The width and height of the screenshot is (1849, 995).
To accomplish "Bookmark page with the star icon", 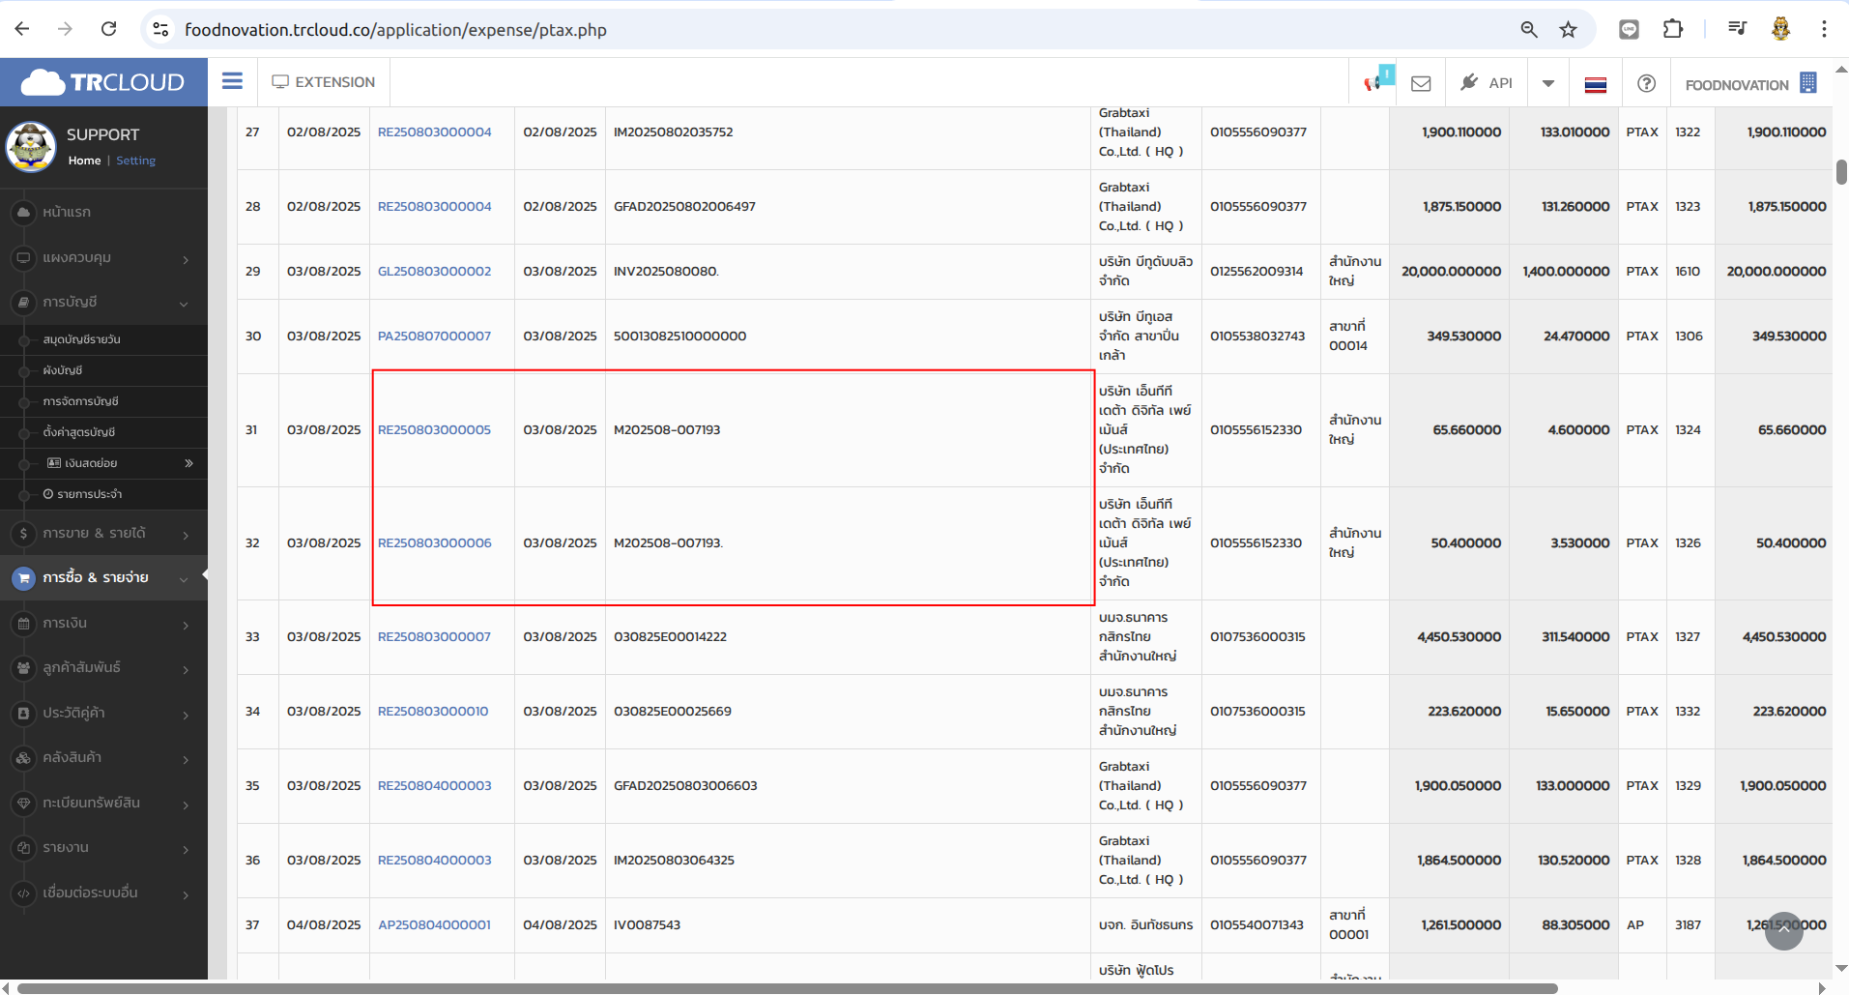I will click(x=1568, y=30).
